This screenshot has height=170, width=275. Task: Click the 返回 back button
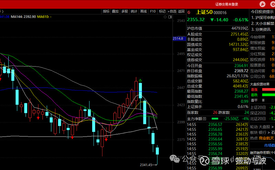click(x=181, y=11)
